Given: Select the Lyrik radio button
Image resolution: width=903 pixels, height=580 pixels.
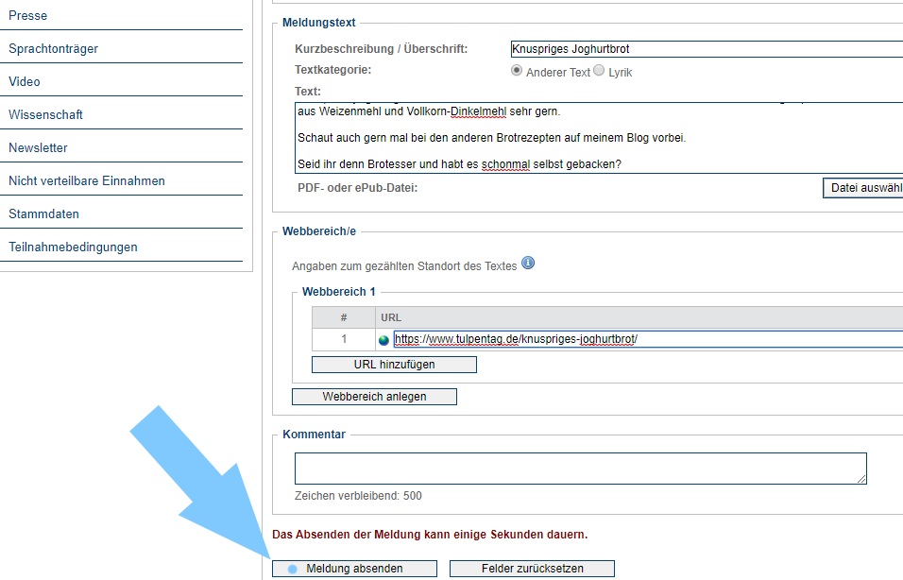Looking at the screenshot, I should coord(599,70).
